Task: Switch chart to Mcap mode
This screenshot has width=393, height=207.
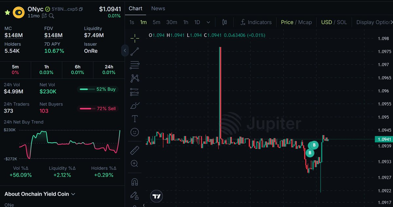Action: (305, 22)
